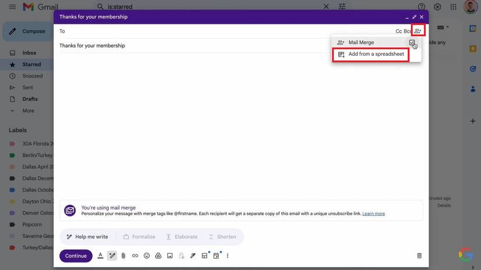Toggle confidential mode lock icon

click(x=181, y=256)
